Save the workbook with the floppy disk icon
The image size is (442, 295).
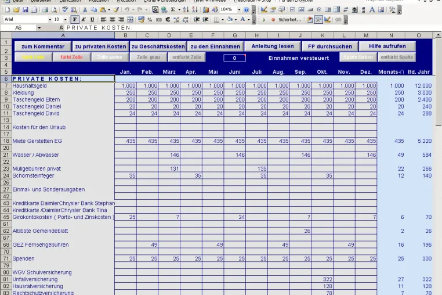[25, 10]
